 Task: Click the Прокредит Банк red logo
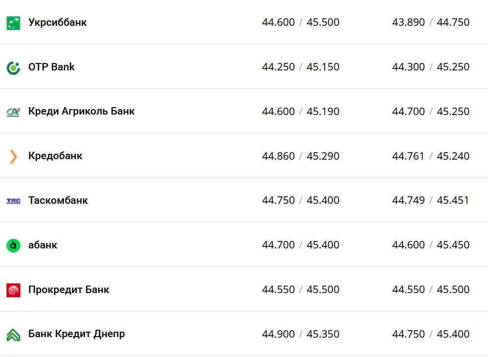(13, 290)
